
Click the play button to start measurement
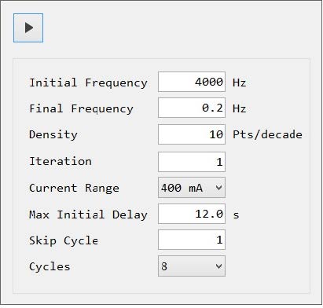[x=28, y=27]
